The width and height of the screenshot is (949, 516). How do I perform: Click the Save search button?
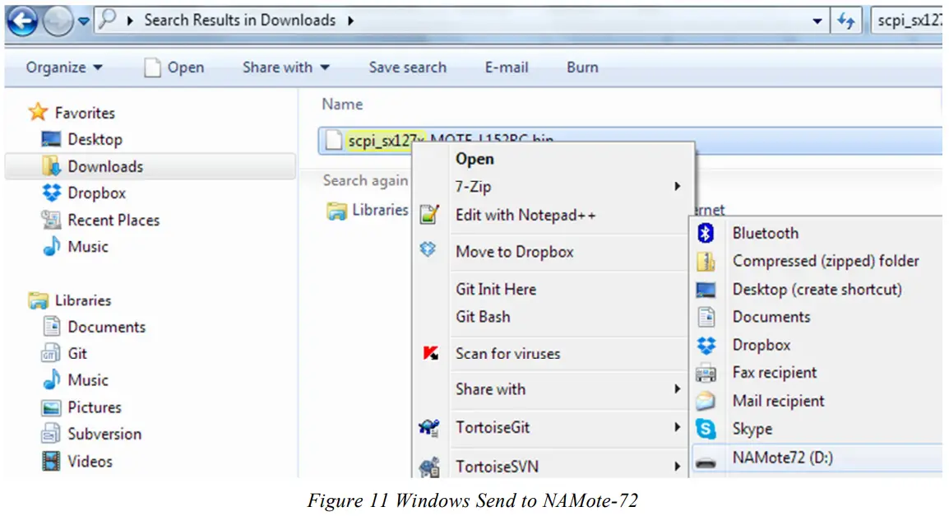pos(407,67)
